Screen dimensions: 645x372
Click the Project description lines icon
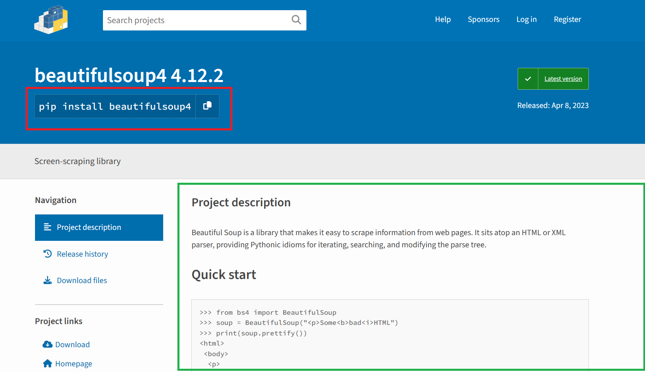pos(48,227)
